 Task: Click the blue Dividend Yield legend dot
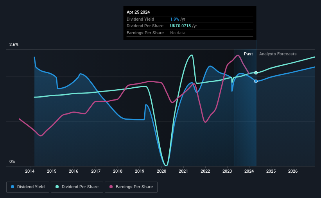pos(13,187)
